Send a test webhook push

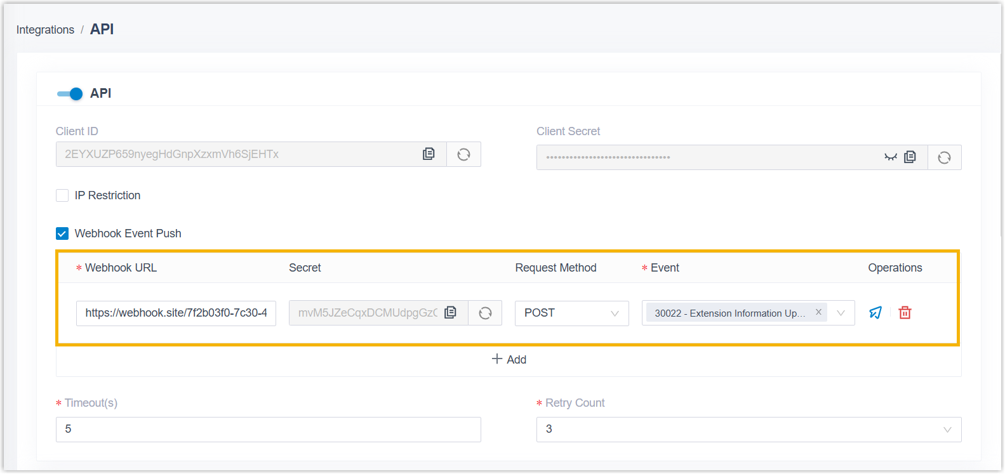tap(875, 313)
